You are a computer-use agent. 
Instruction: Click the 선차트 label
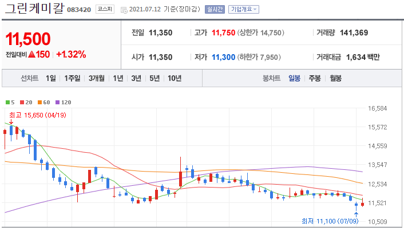(x=29, y=78)
